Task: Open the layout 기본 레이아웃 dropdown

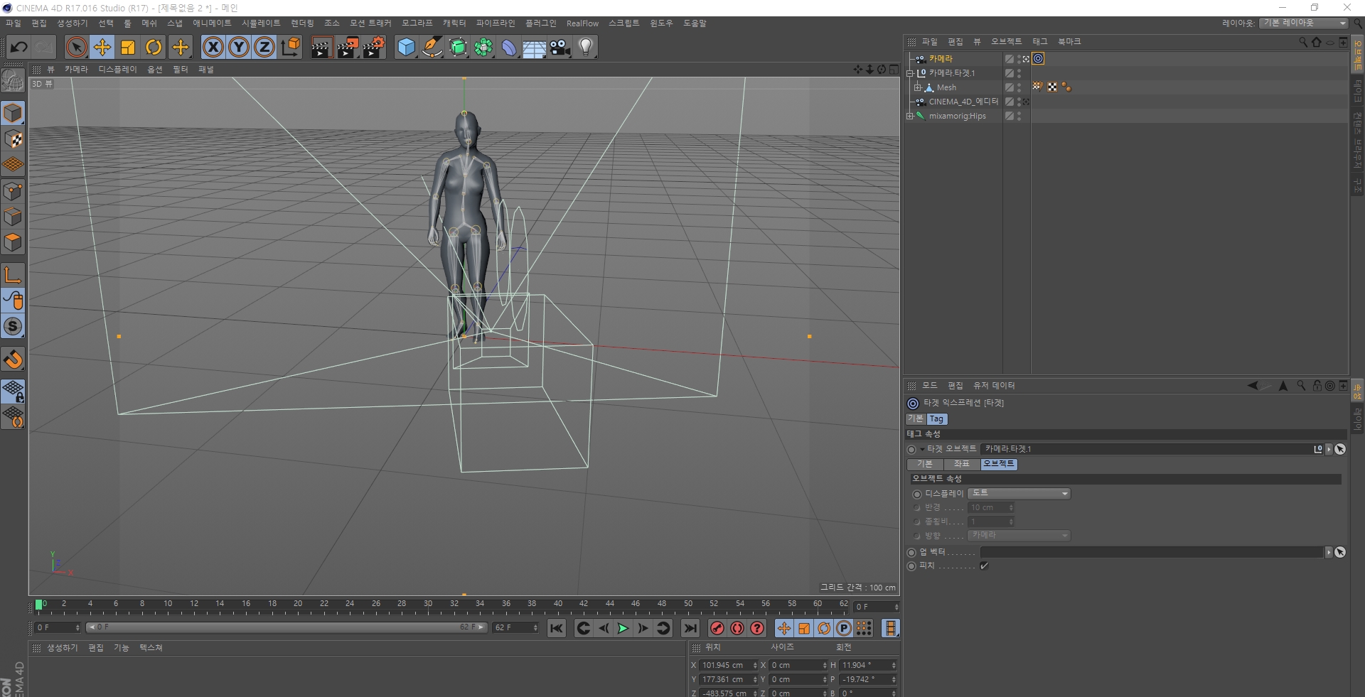Action: [1304, 23]
